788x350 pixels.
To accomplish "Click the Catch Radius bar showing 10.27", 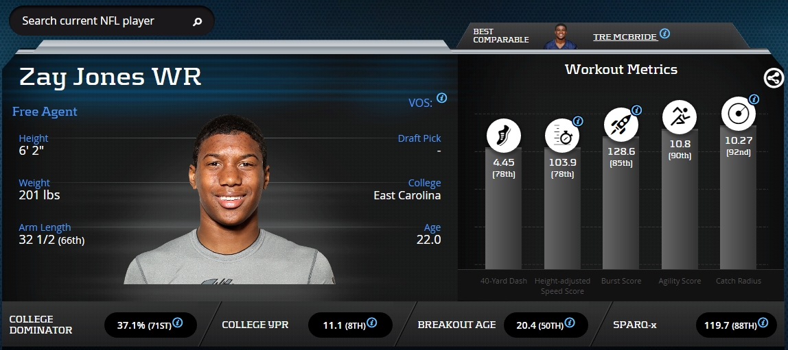I will 739,198.
